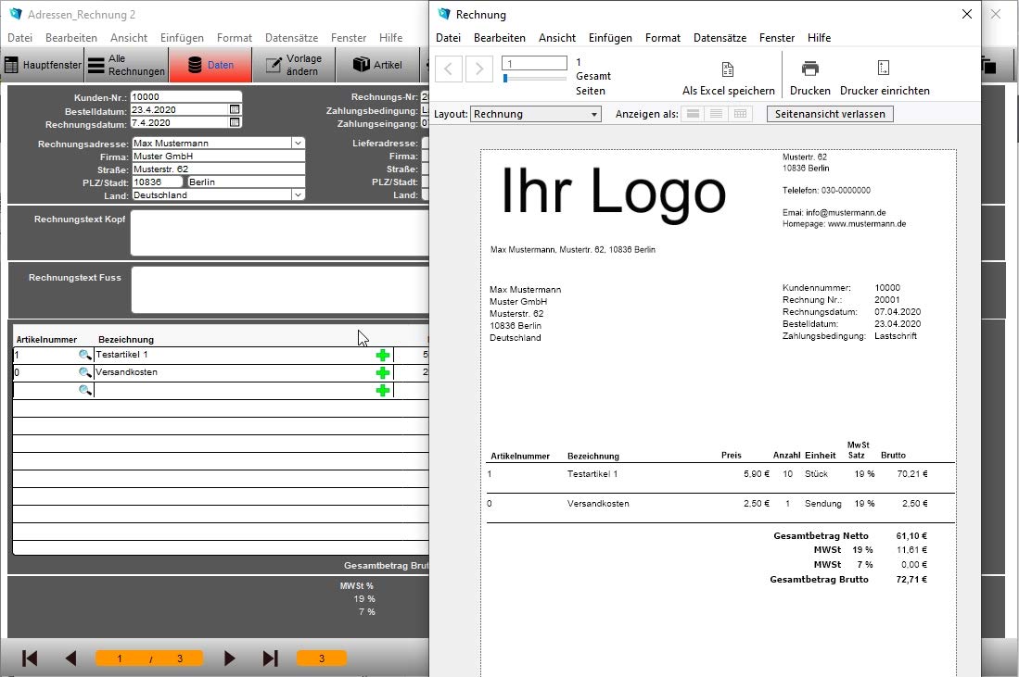This screenshot has height=677, width=1019.
Task: Click the Alle Rechnungen toolbar button
Action: click(127, 65)
